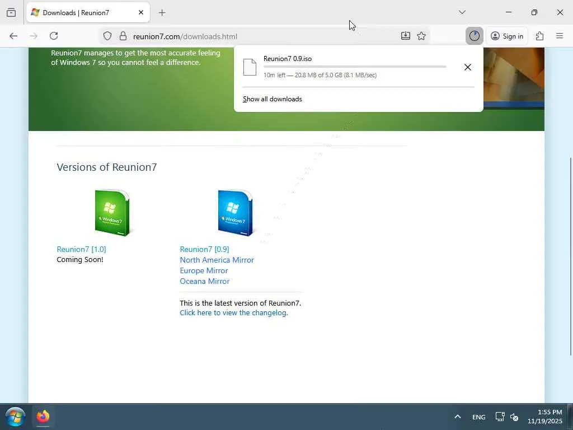Viewport: 573px width, 430px height.
Task: Click here to view the changelog
Action: (x=234, y=312)
